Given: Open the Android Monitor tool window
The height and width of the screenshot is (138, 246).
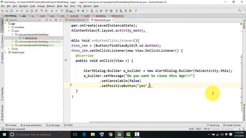Looking at the screenshot, I should [x=31, y=125].
